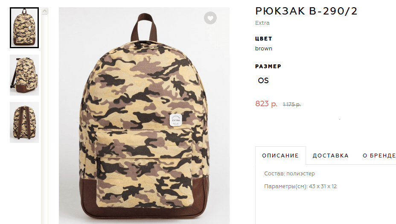
Task: Click the thumbnail strip scroll-up arrow
Action: coord(45,11)
